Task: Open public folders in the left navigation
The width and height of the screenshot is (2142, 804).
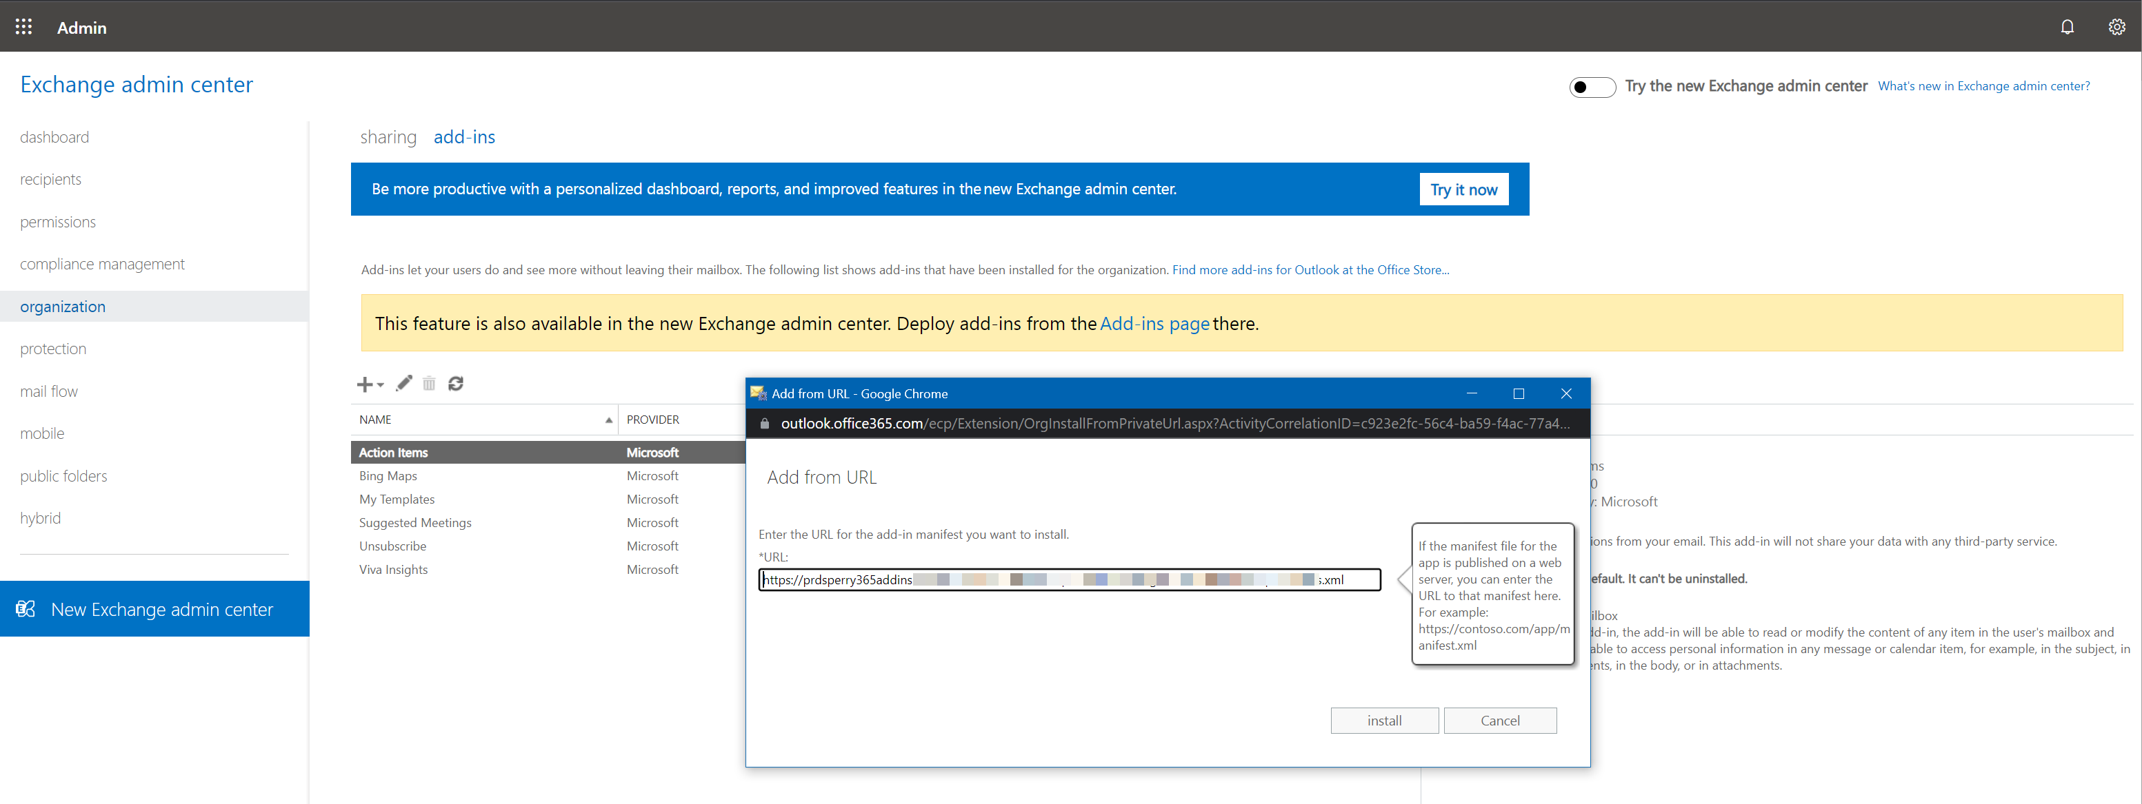Action: coord(64,476)
